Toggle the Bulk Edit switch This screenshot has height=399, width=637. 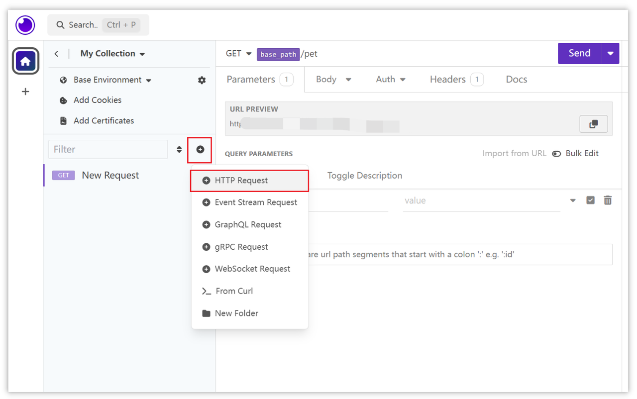coord(556,154)
